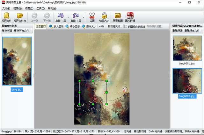Viewport: 204px width, 135px height.
Task: Click status bar timg.jpg(118 KB) entry
Action: tap(11, 131)
